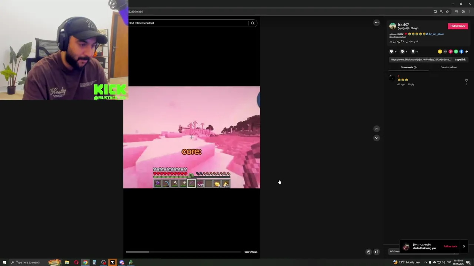Open Opera browser from taskbar

(x=76, y=262)
